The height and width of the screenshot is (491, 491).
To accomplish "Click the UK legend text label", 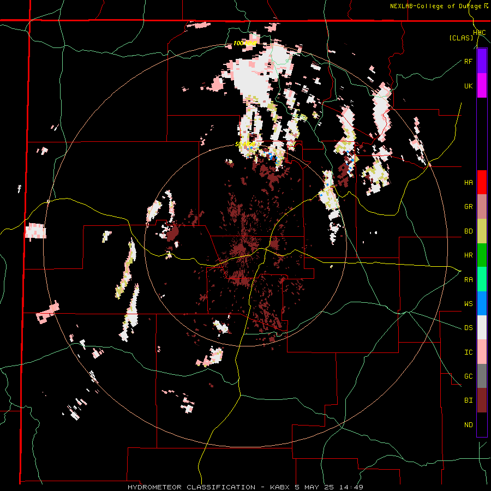I will pyautogui.click(x=468, y=86).
